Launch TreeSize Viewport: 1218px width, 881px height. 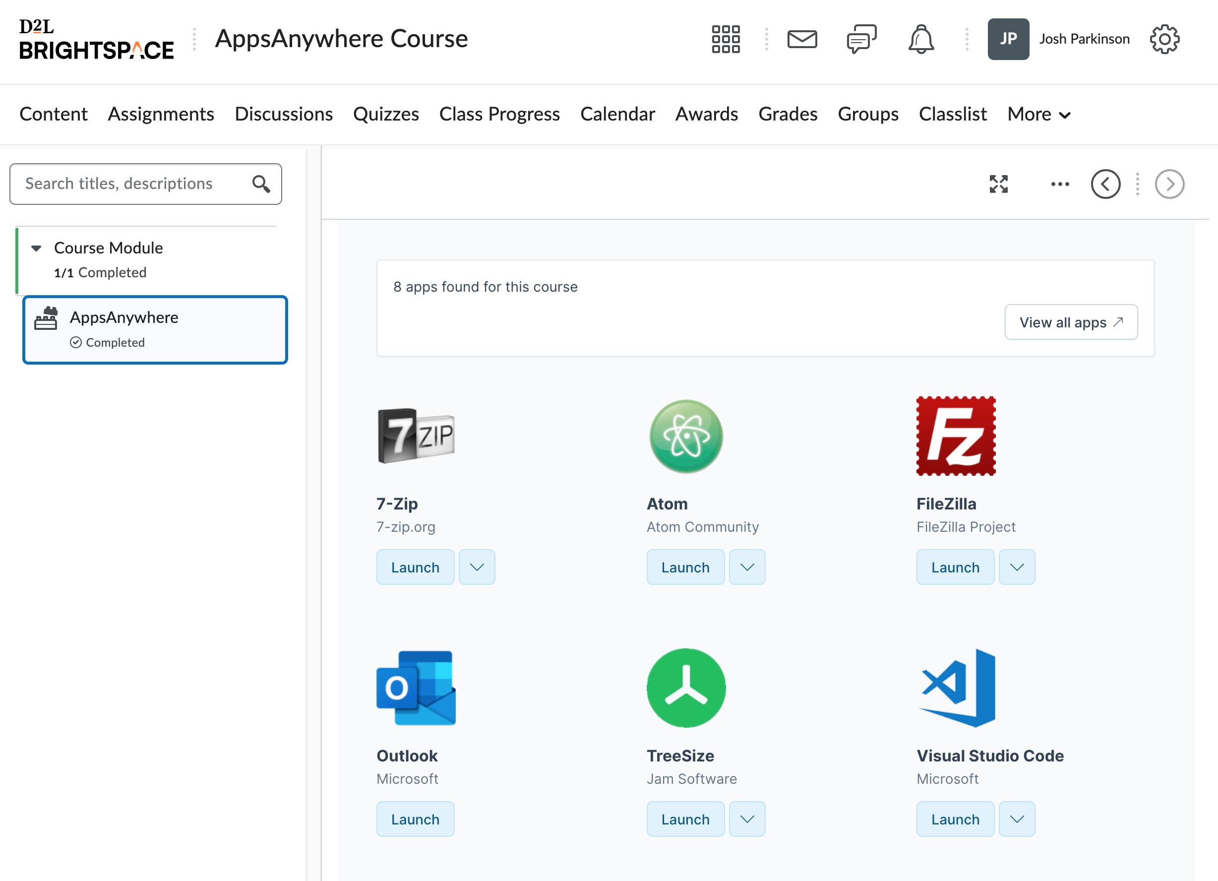pyautogui.click(x=685, y=819)
